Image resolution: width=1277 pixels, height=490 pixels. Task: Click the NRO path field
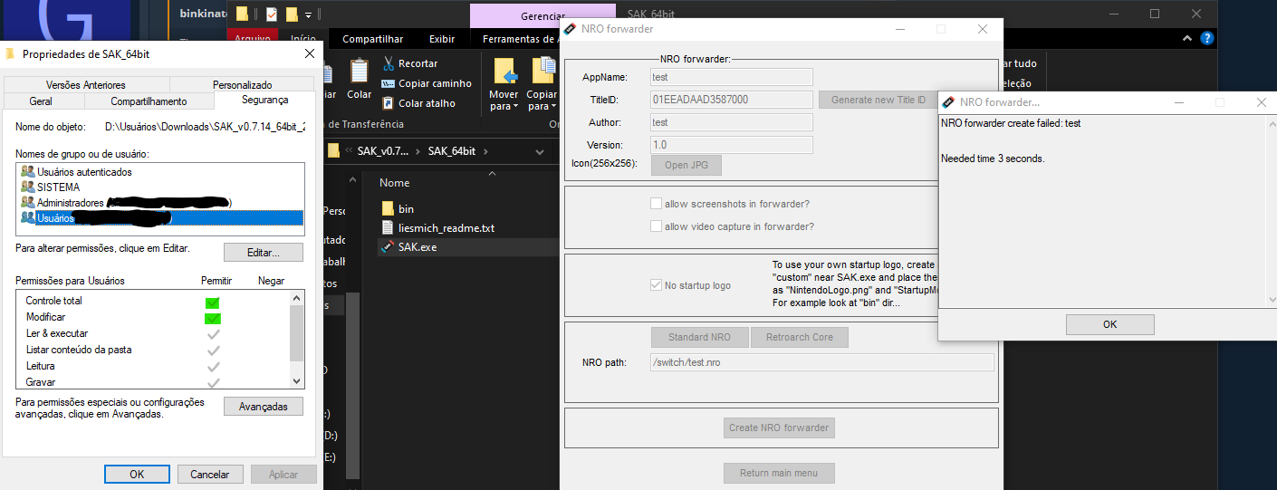point(822,362)
